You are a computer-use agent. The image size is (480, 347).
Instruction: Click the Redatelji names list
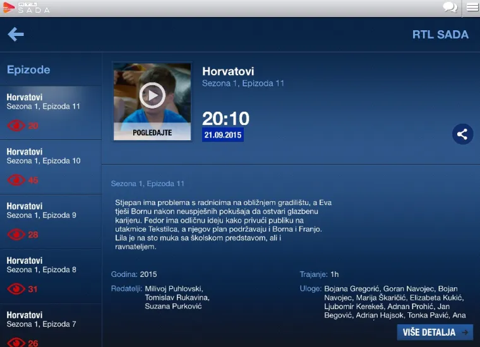[177, 297]
